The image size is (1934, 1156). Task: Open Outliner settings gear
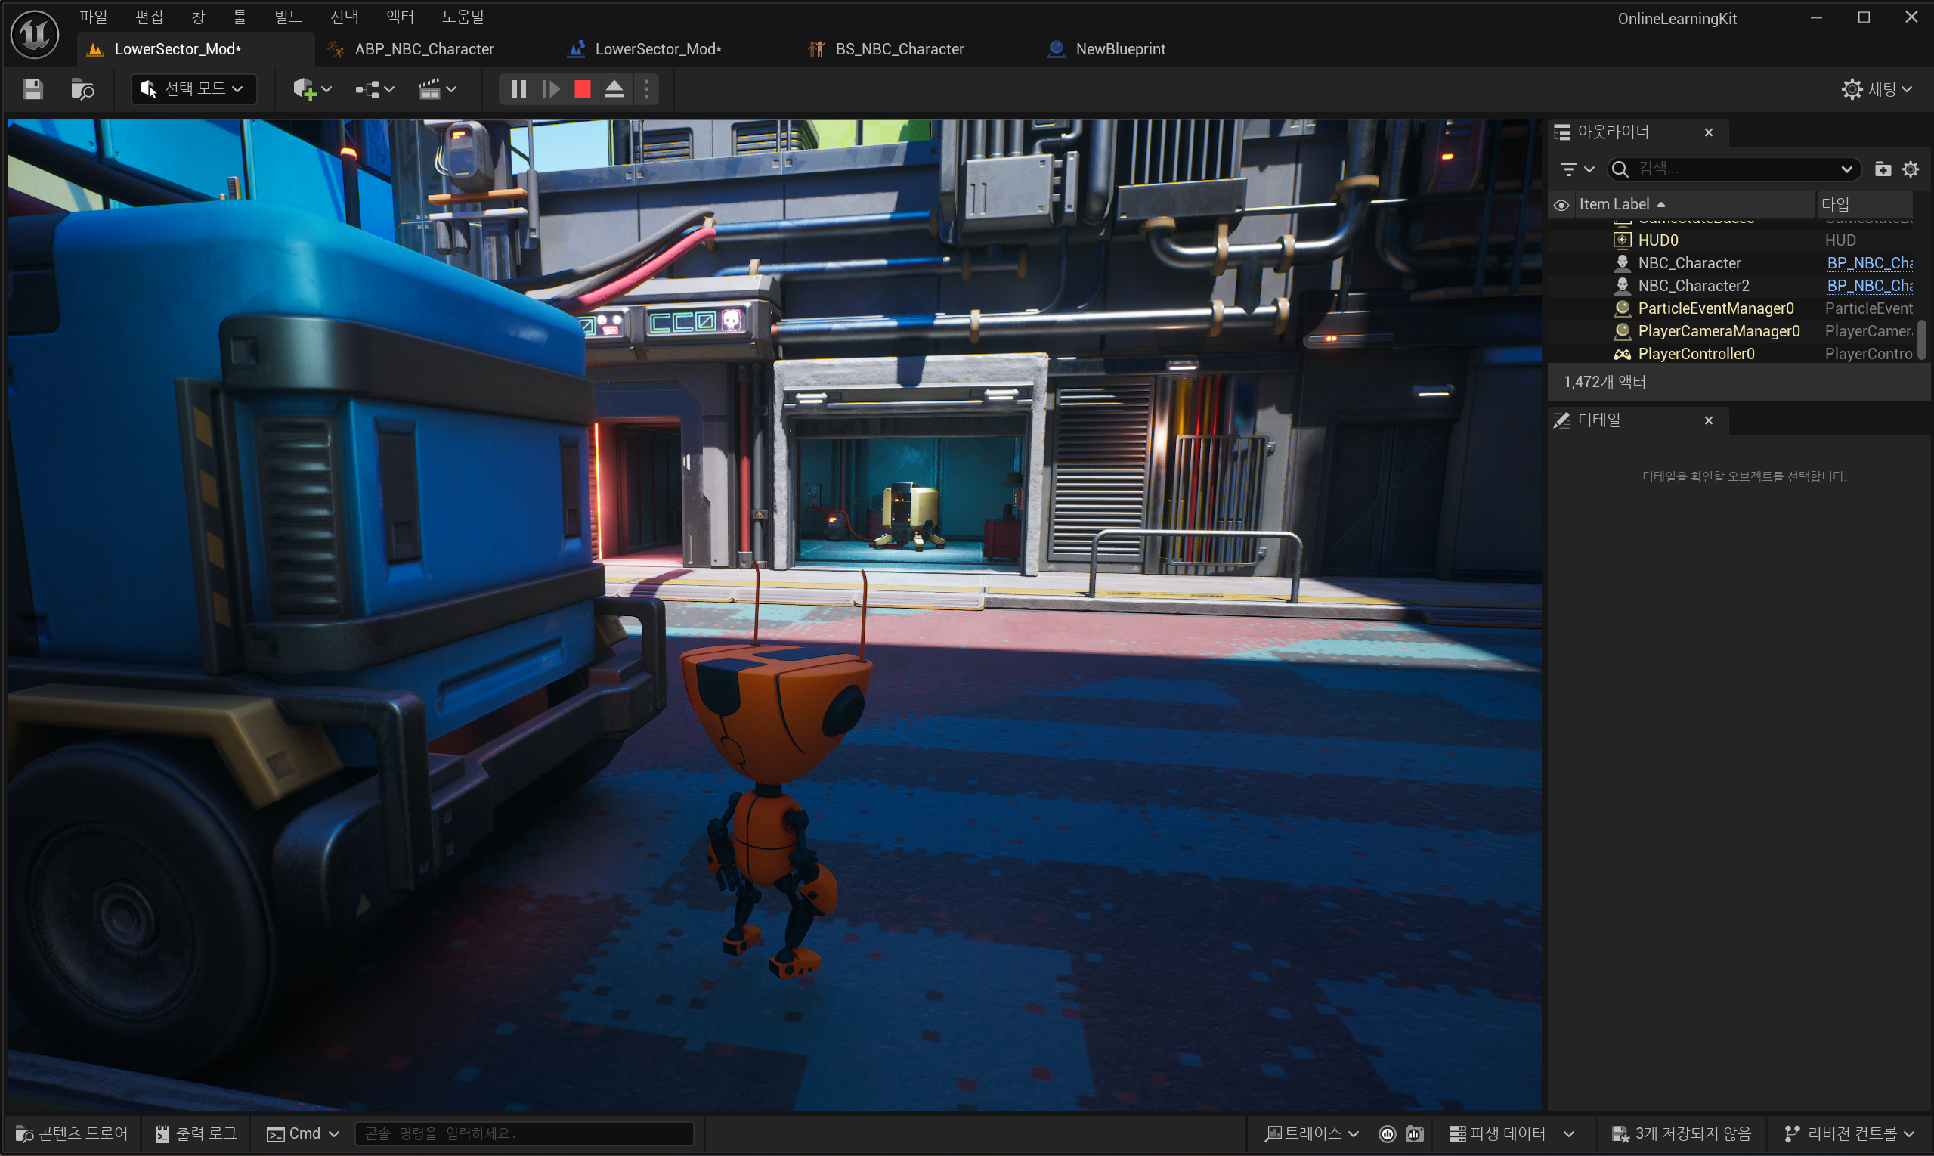click(x=1911, y=169)
